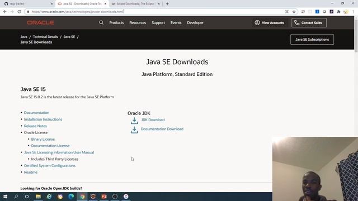This screenshot has width=358, height=201.
Task: Click the browser address bar URL
Action: (77, 12)
